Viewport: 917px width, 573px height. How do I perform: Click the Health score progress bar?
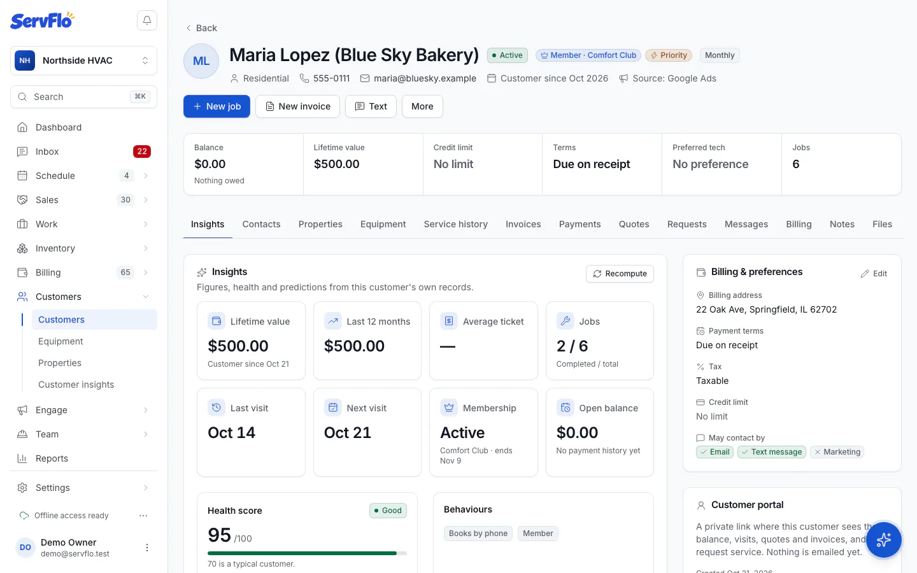[307, 553]
